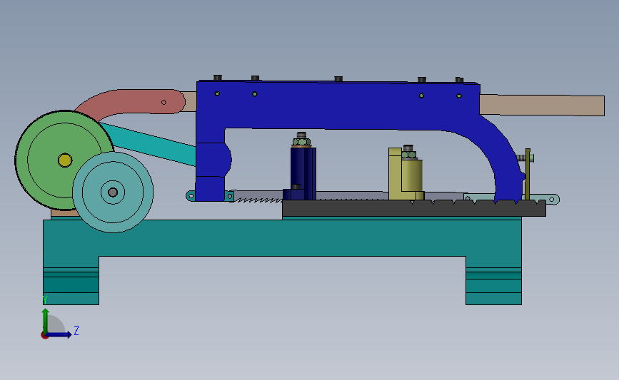Click the hex nut atop the dark blue clamp

(301, 141)
